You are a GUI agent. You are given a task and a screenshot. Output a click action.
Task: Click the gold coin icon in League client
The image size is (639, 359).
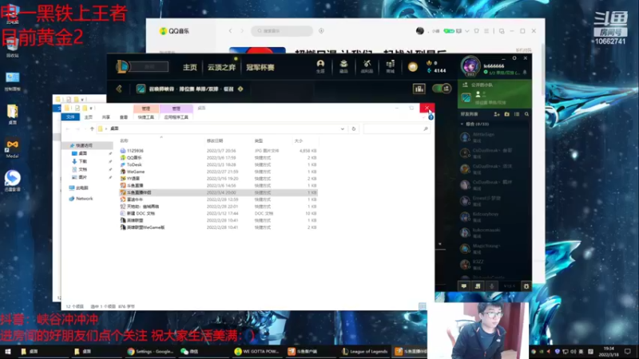click(x=412, y=67)
